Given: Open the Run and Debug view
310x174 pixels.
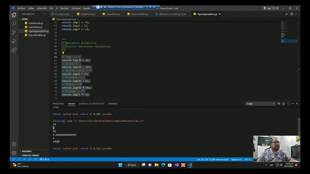Looking at the screenshot, I should coord(14,41).
